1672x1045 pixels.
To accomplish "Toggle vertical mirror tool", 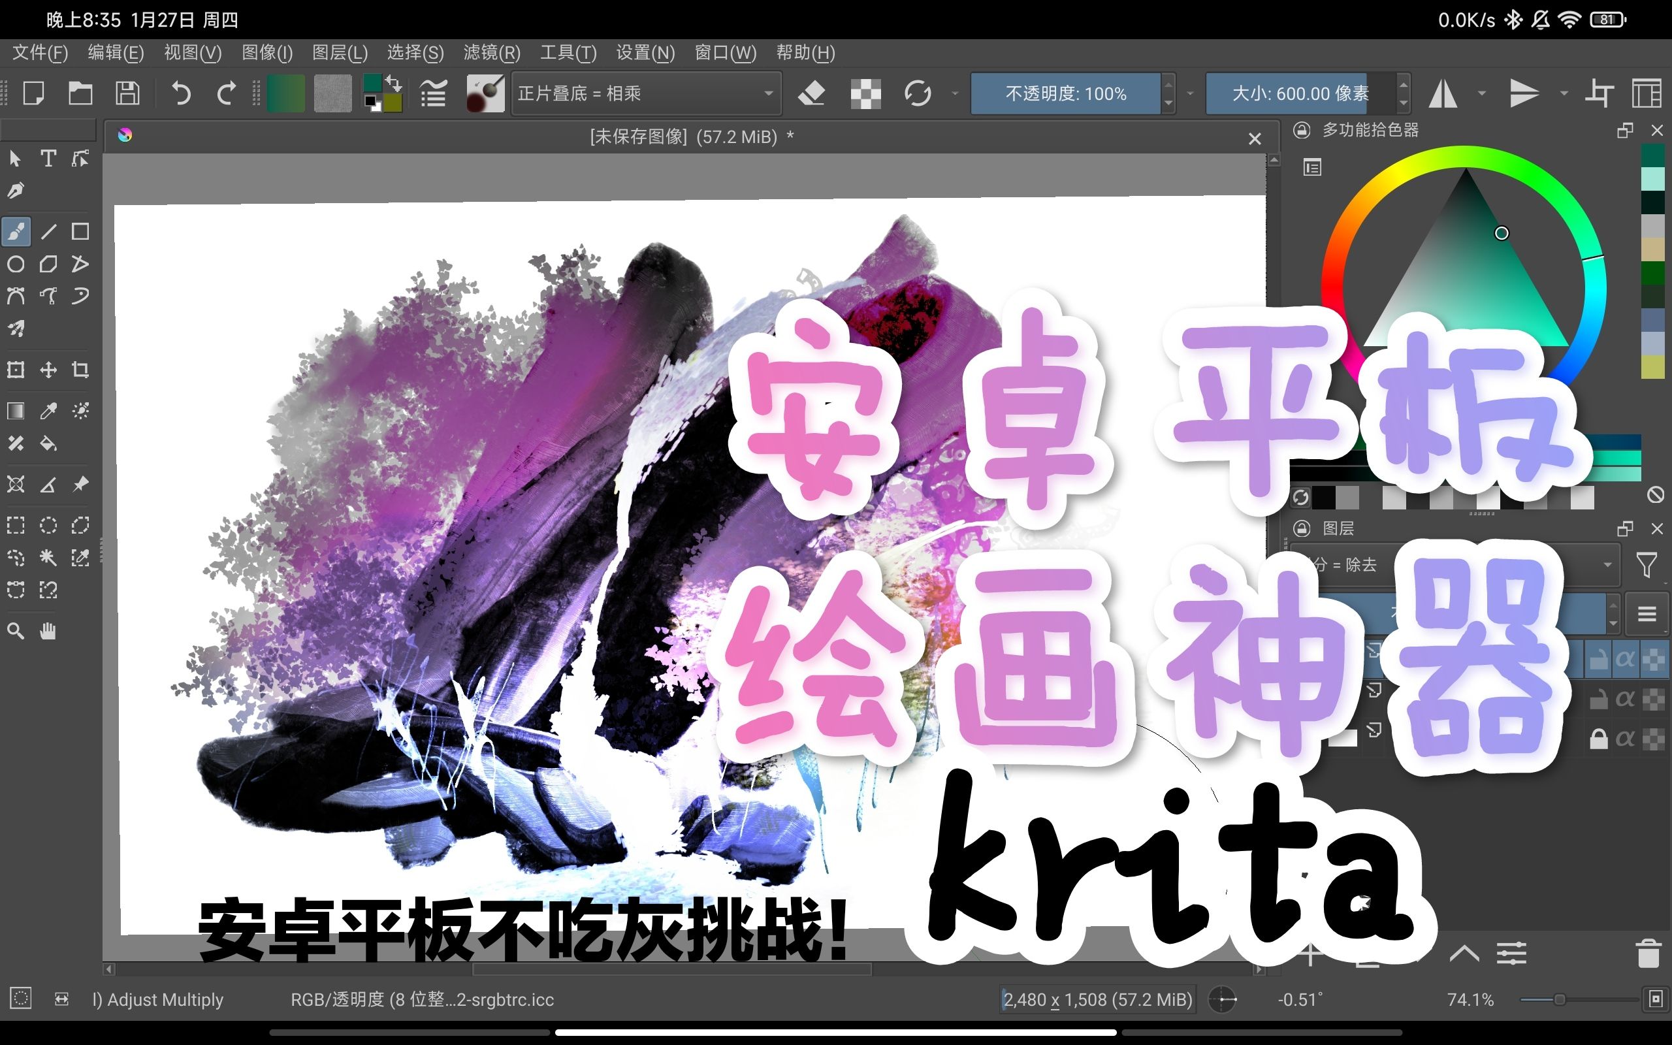I will [1524, 93].
